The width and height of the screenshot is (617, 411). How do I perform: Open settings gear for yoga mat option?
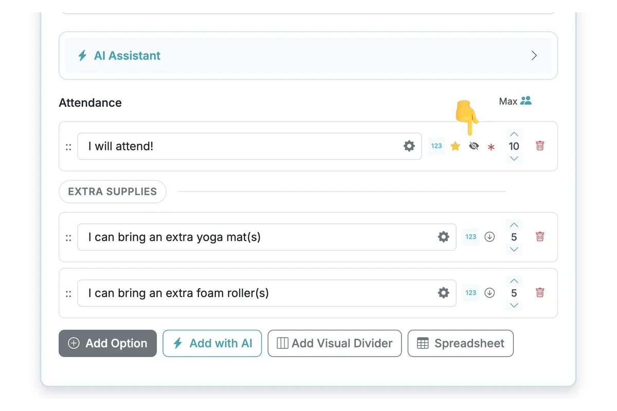coord(443,237)
